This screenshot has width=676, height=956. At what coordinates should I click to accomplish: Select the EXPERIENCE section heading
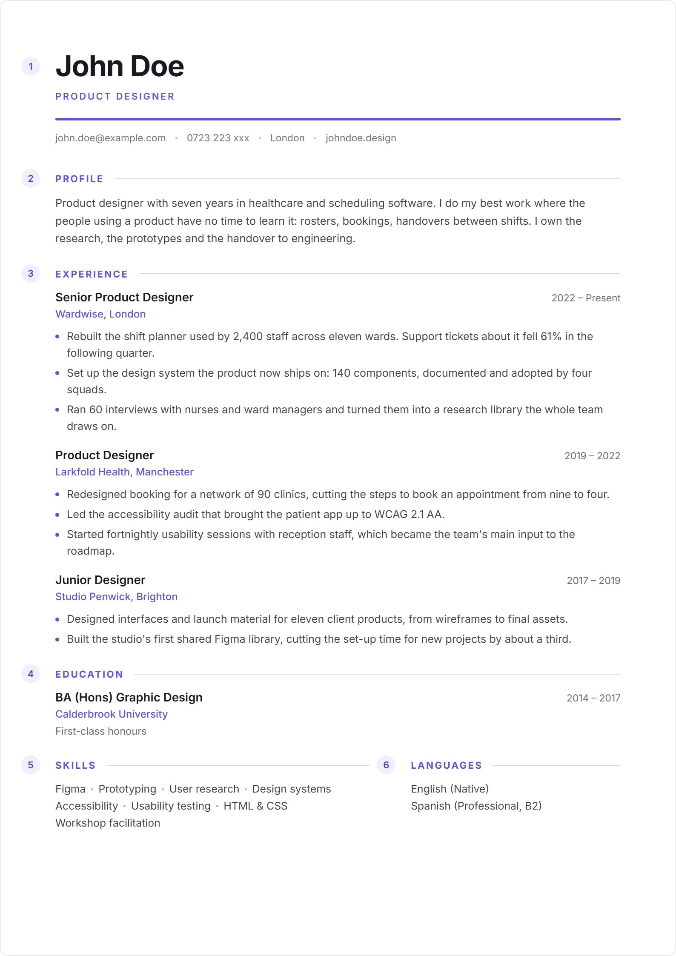pyautogui.click(x=92, y=274)
